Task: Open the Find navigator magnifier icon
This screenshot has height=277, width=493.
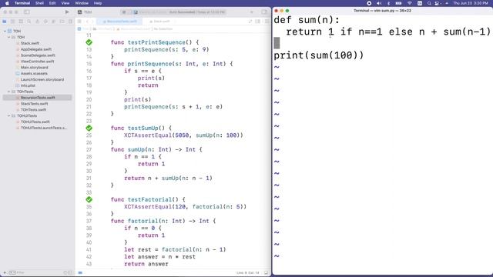Action: [x=29, y=22]
